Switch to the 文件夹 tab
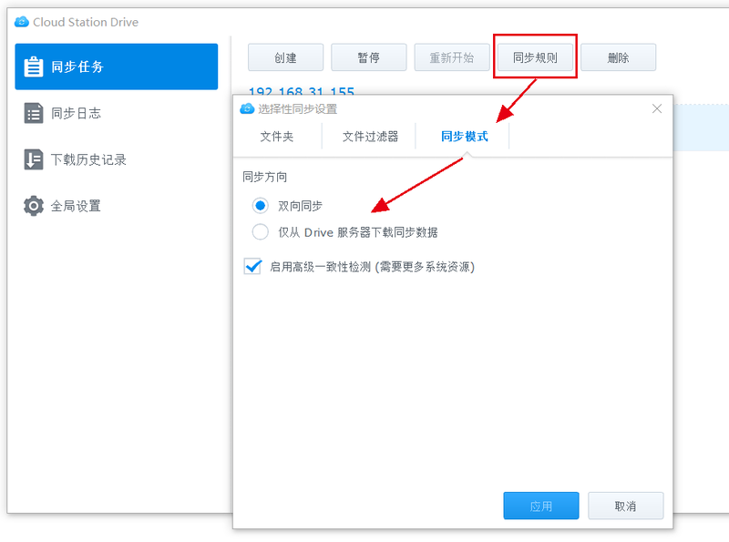 (277, 137)
